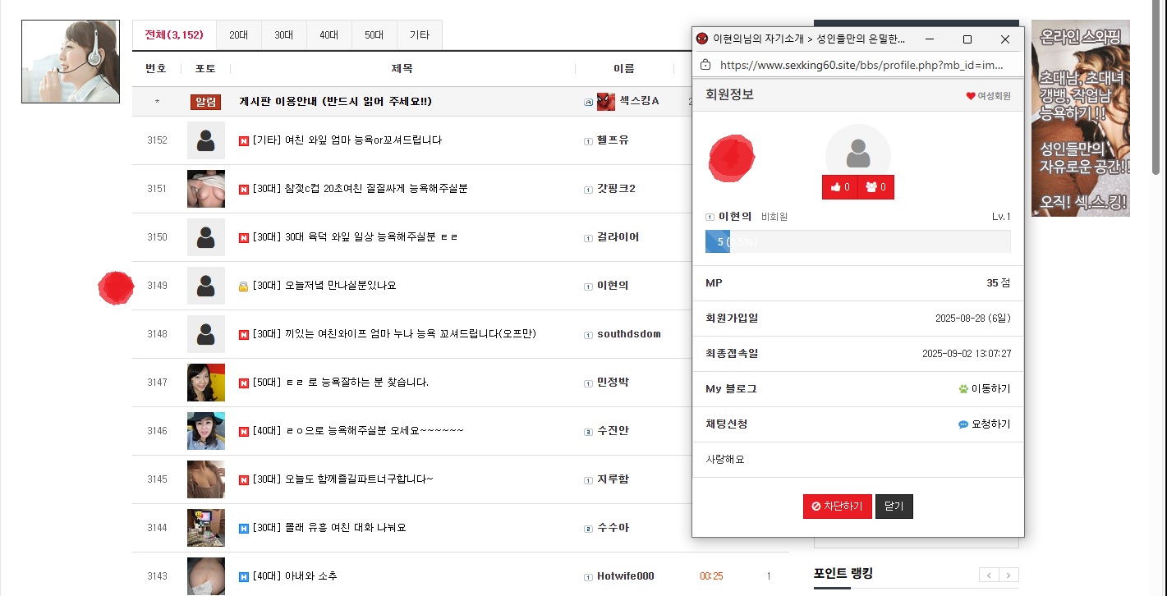Click the lock icon on post 3149
This screenshot has height=596, width=1167.
point(243,286)
